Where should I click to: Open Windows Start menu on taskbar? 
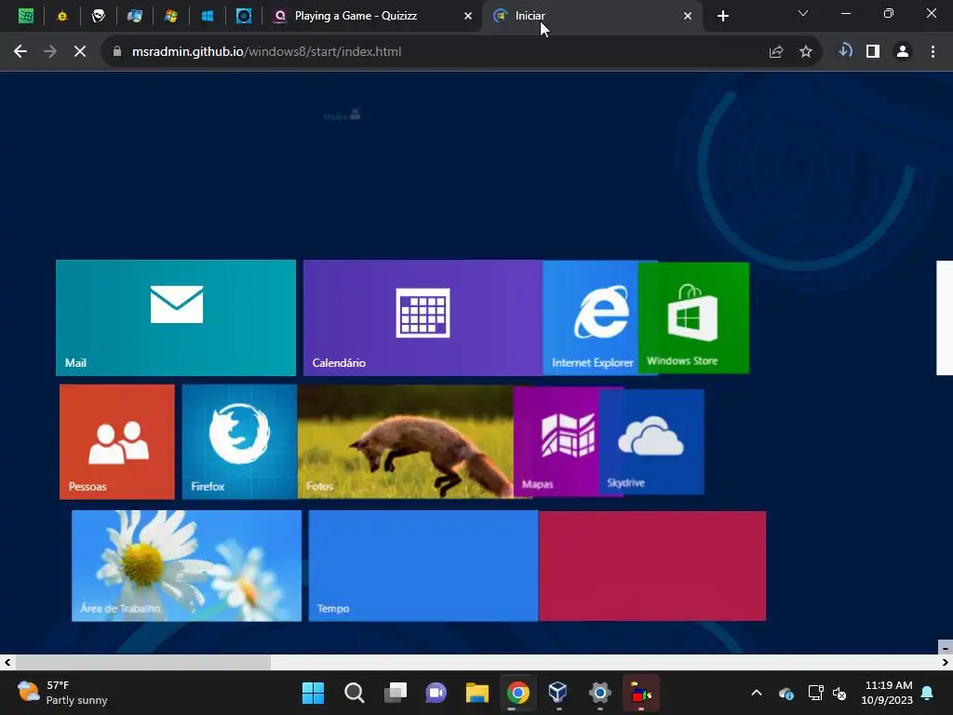313,693
